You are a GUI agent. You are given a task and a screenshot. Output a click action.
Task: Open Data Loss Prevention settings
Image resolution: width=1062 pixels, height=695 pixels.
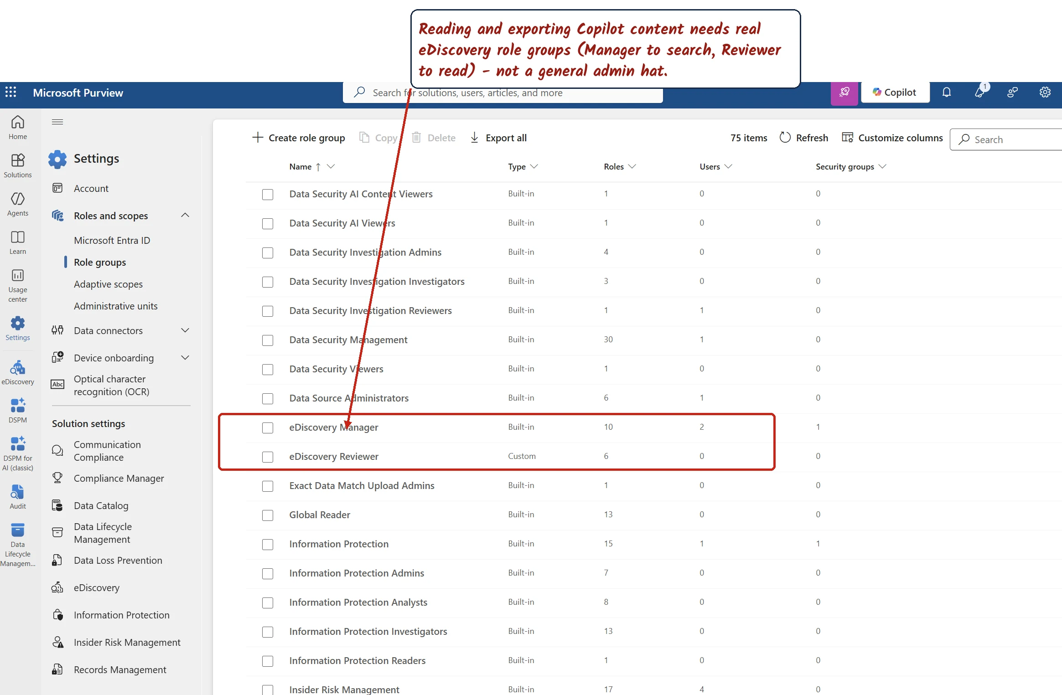[118, 560]
